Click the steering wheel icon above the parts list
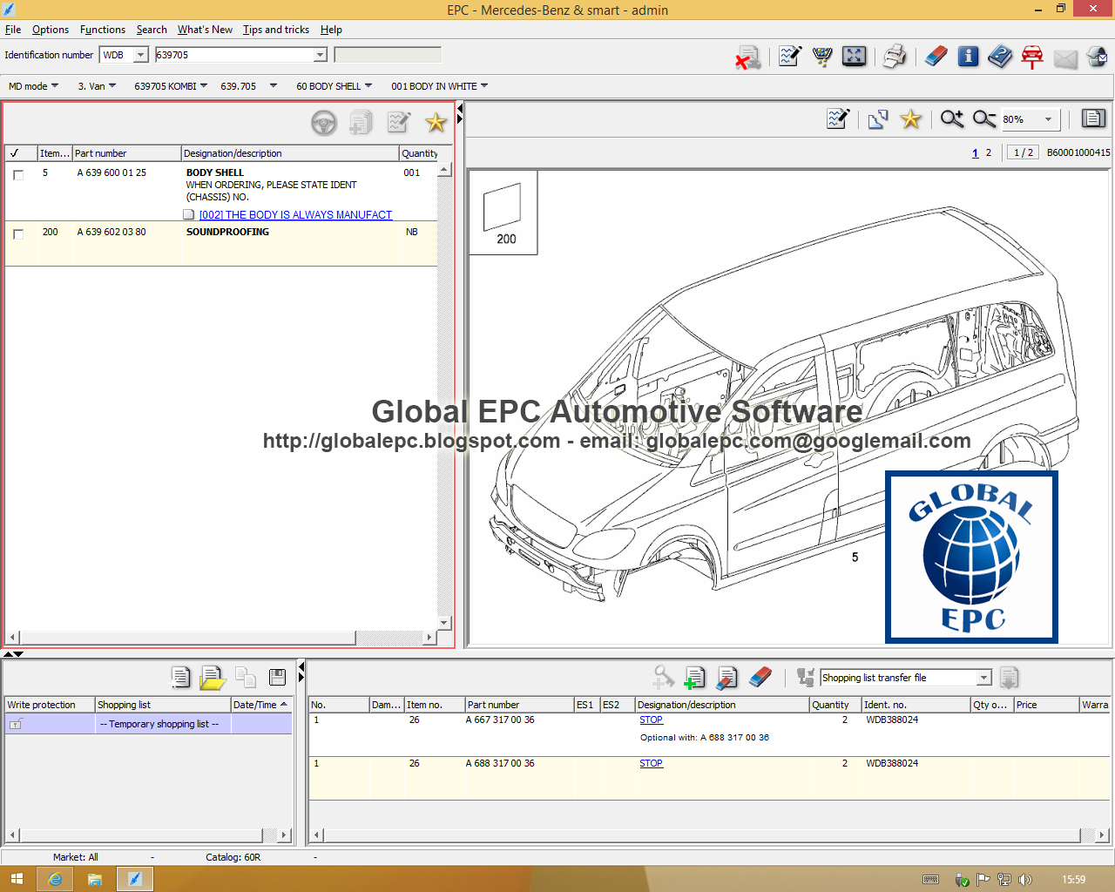 point(324,123)
